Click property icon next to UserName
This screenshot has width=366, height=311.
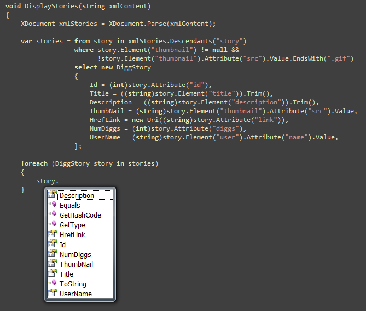(53, 292)
